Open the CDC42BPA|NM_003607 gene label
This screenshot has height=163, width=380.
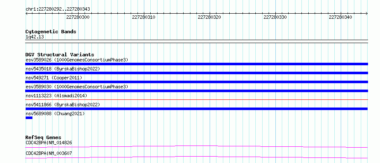(49, 153)
